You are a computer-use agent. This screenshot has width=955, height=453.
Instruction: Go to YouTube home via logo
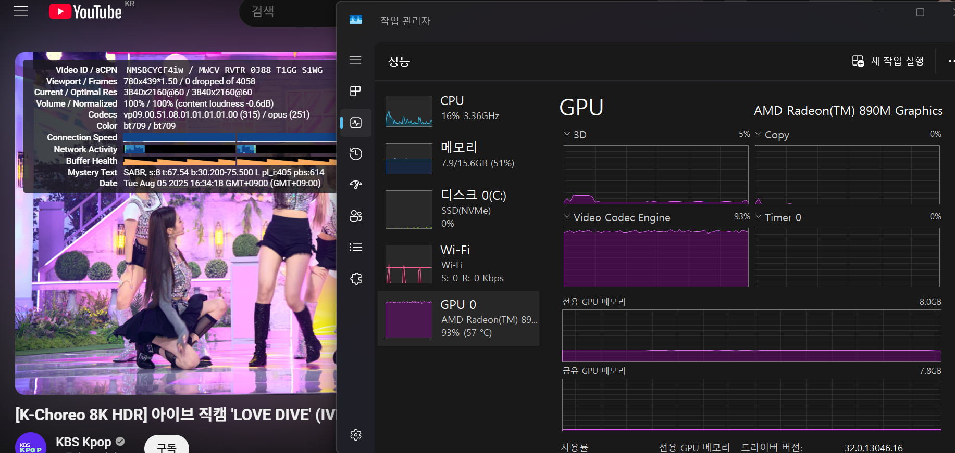click(85, 11)
